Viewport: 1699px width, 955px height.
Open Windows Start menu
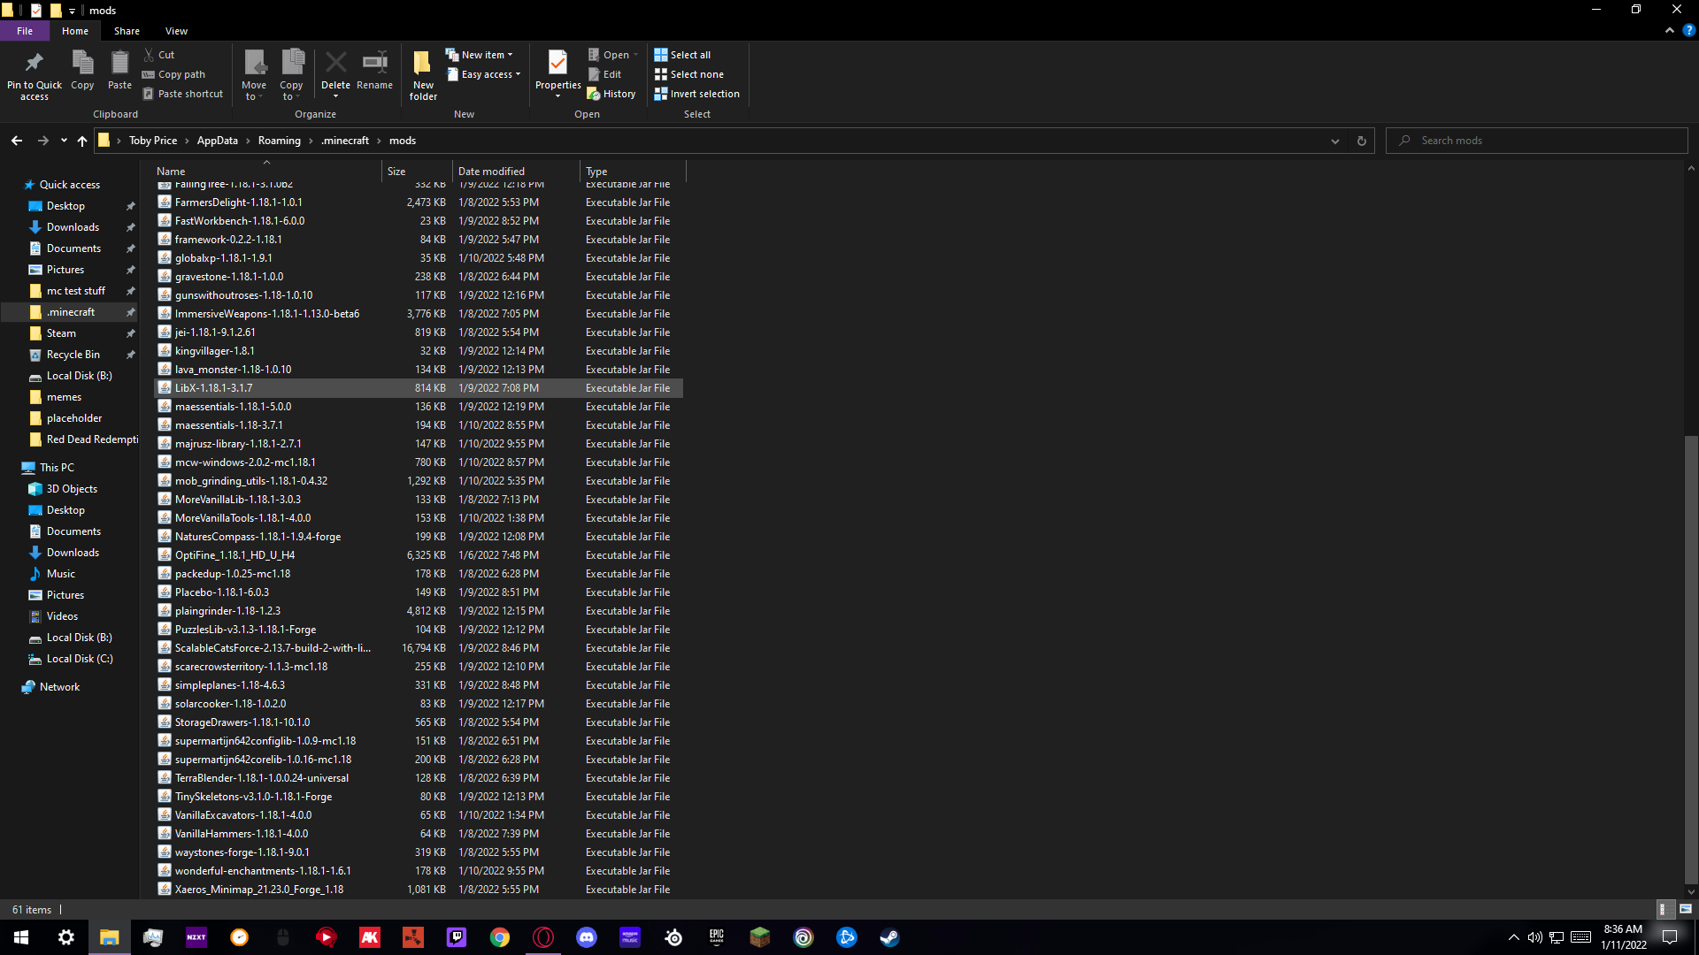(21, 937)
